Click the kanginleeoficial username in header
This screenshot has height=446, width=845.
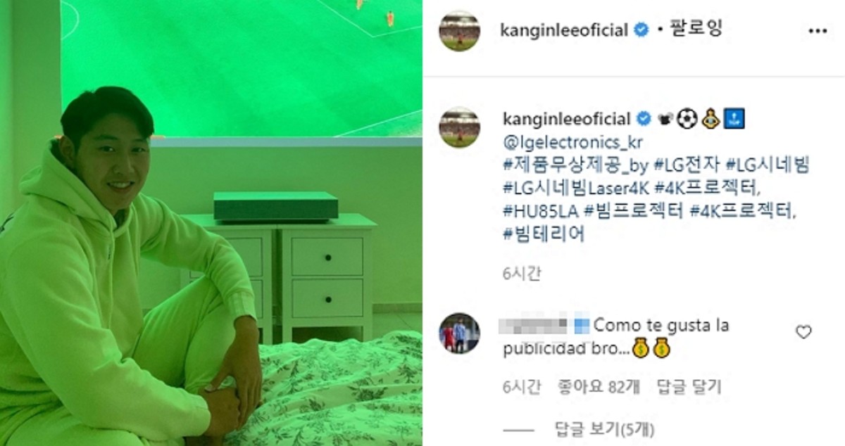pos(563,30)
